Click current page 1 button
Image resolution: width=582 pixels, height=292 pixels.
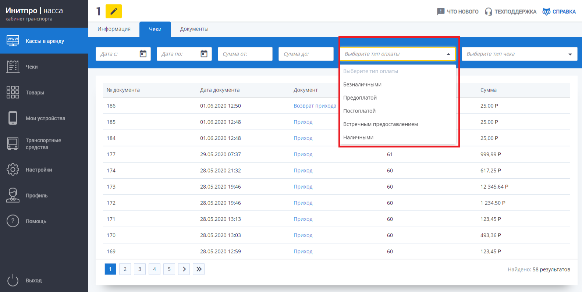point(110,269)
